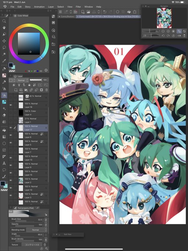Click the Navigator zoom slider
This screenshot has width=188, height=251.
tap(151, 31)
